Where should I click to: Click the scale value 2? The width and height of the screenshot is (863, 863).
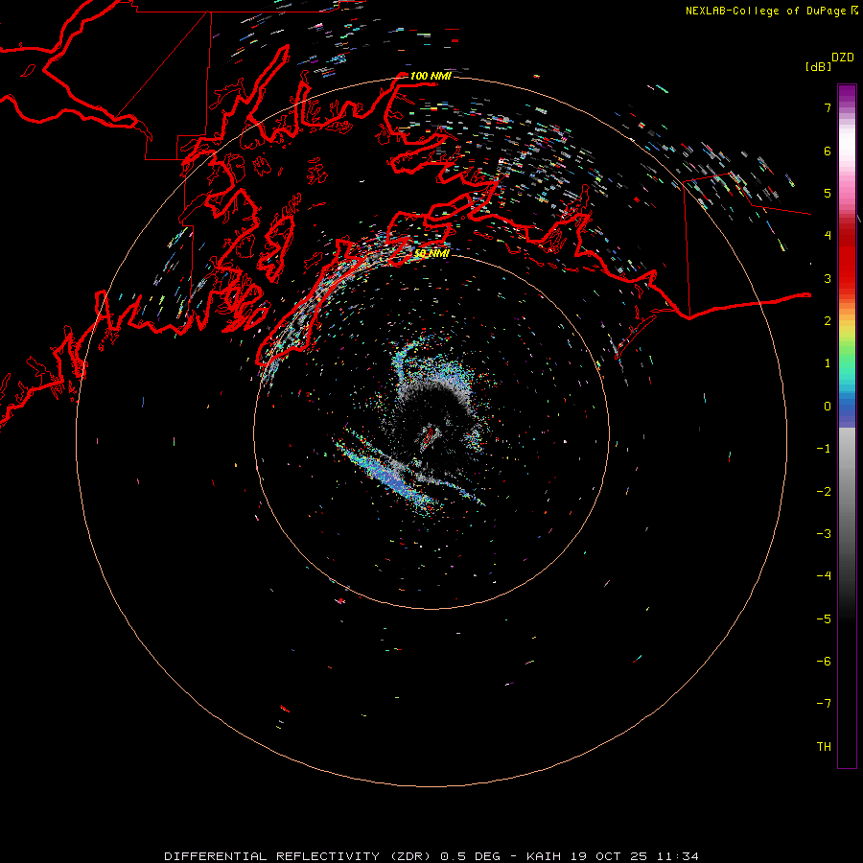point(828,321)
